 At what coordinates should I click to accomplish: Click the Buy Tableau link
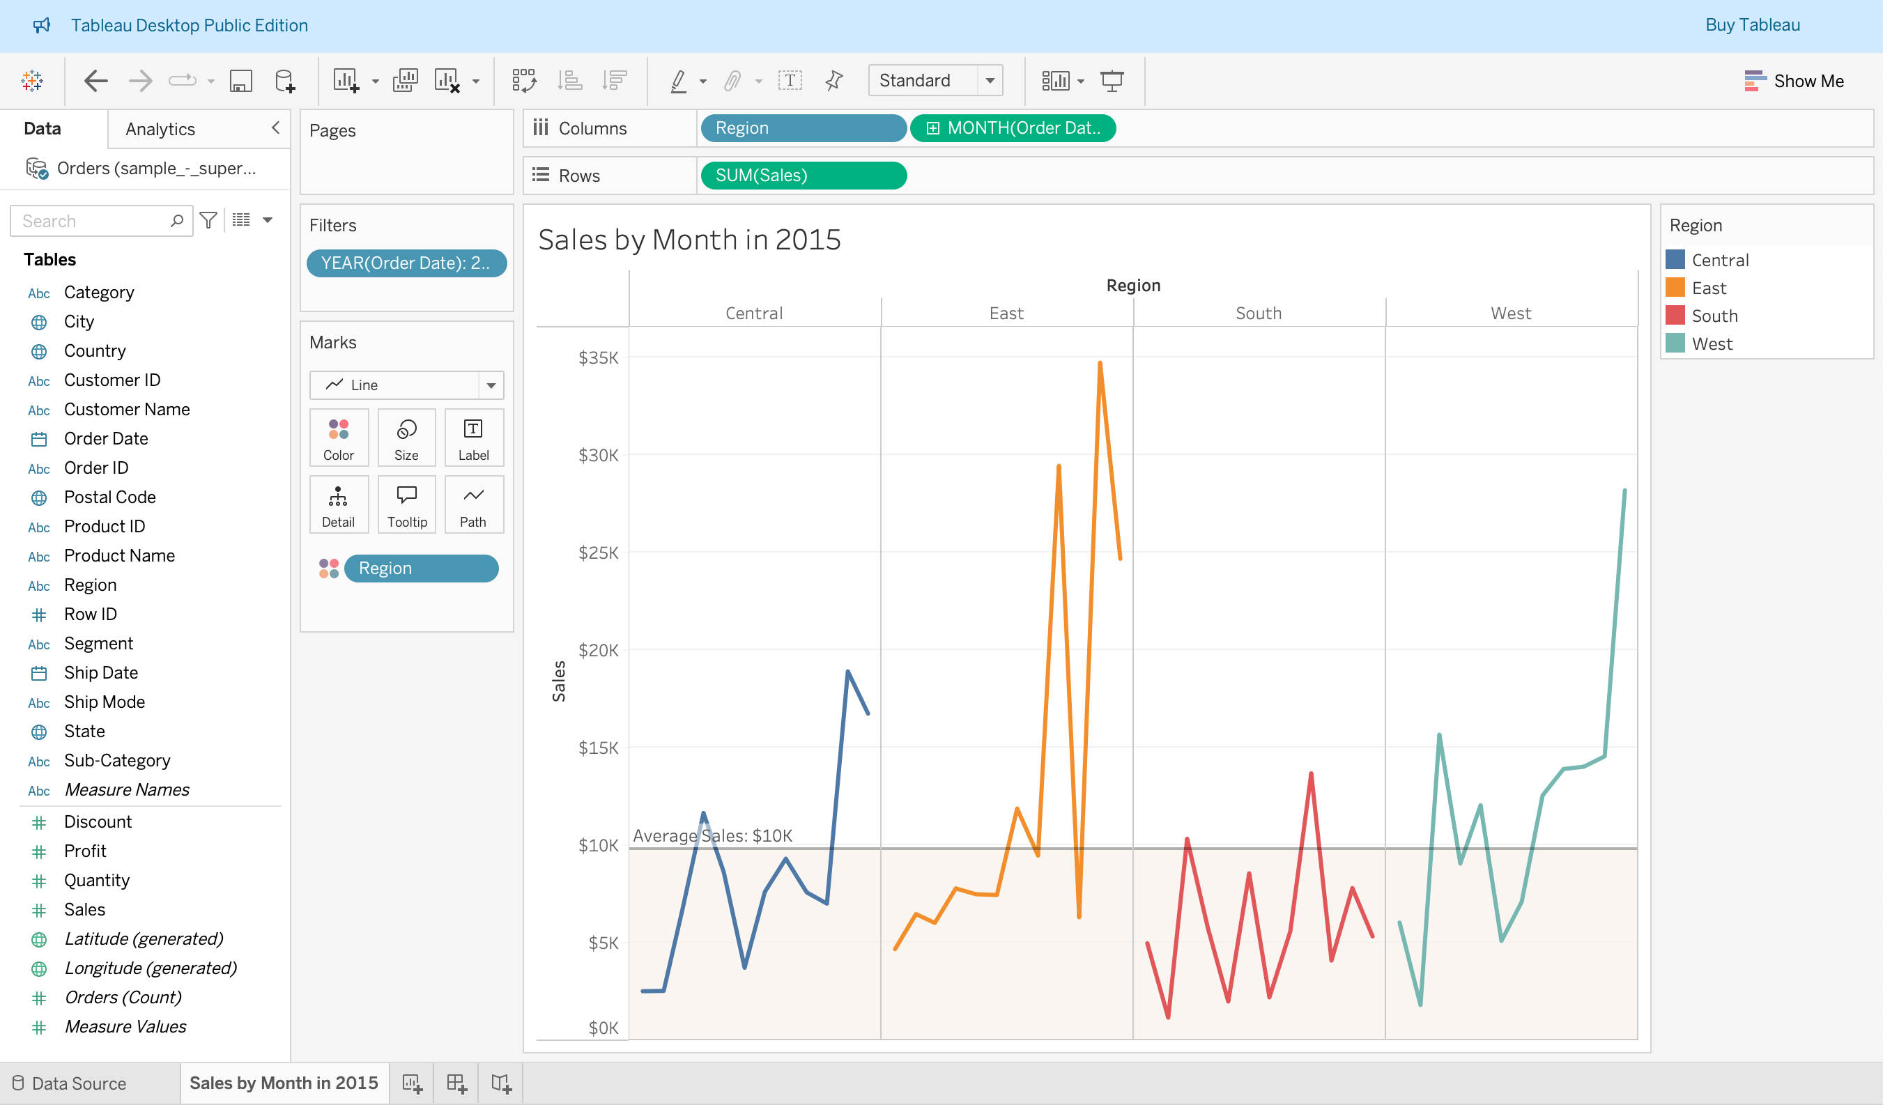coord(1751,24)
